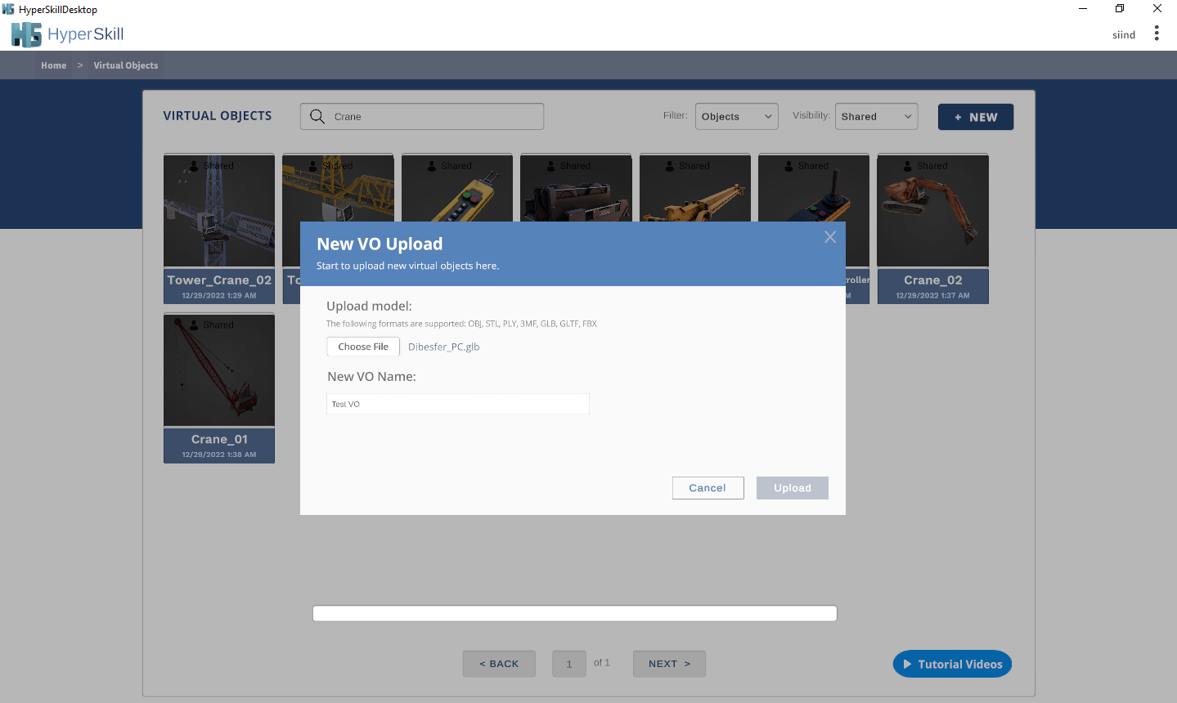The height and width of the screenshot is (703, 1177).
Task: Go to Home in breadcrumb
Action: coord(54,65)
